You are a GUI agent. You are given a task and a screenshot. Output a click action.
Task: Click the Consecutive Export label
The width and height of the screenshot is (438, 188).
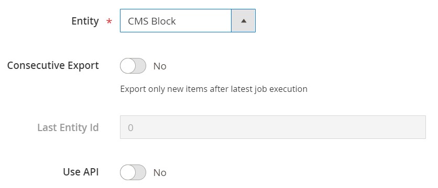(x=53, y=65)
